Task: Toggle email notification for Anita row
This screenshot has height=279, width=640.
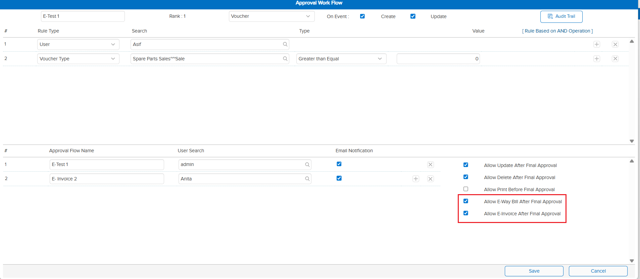Action: (339, 178)
